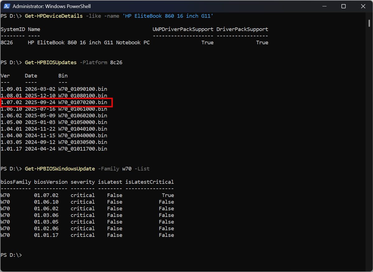The width and height of the screenshot is (373, 272).
Task: Close the Administrator PowerShell window
Action: (x=363, y=6)
